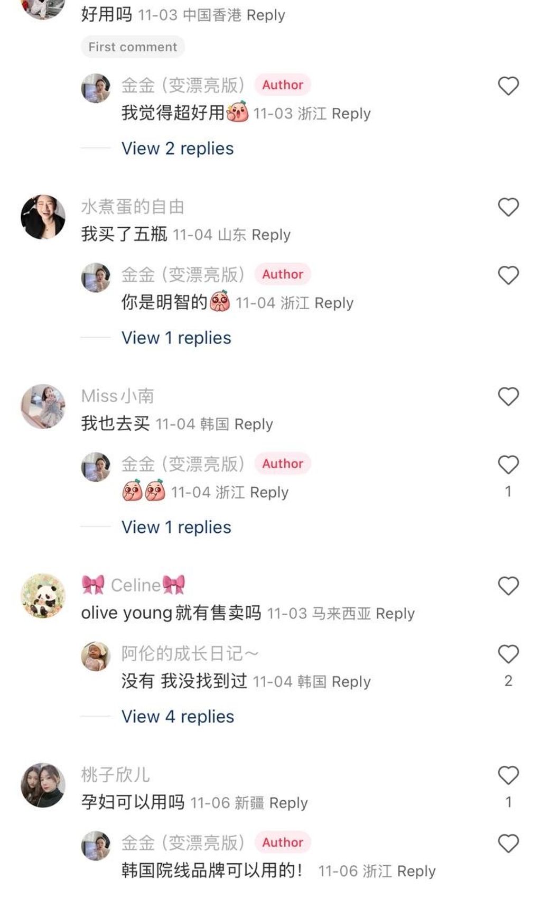The height and width of the screenshot is (907, 541).
Task: Reply to olive young 就有售卖吗 comment
Action: [x=395, y=614]
